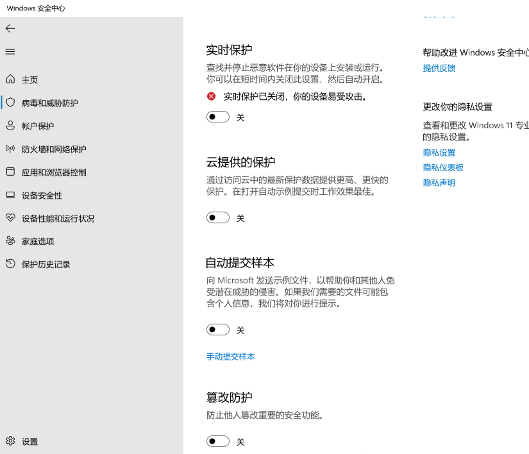The image size is (529, 454).
Task: Click the 应用和浏览器控制 window icon
Action: pos(10,172)
